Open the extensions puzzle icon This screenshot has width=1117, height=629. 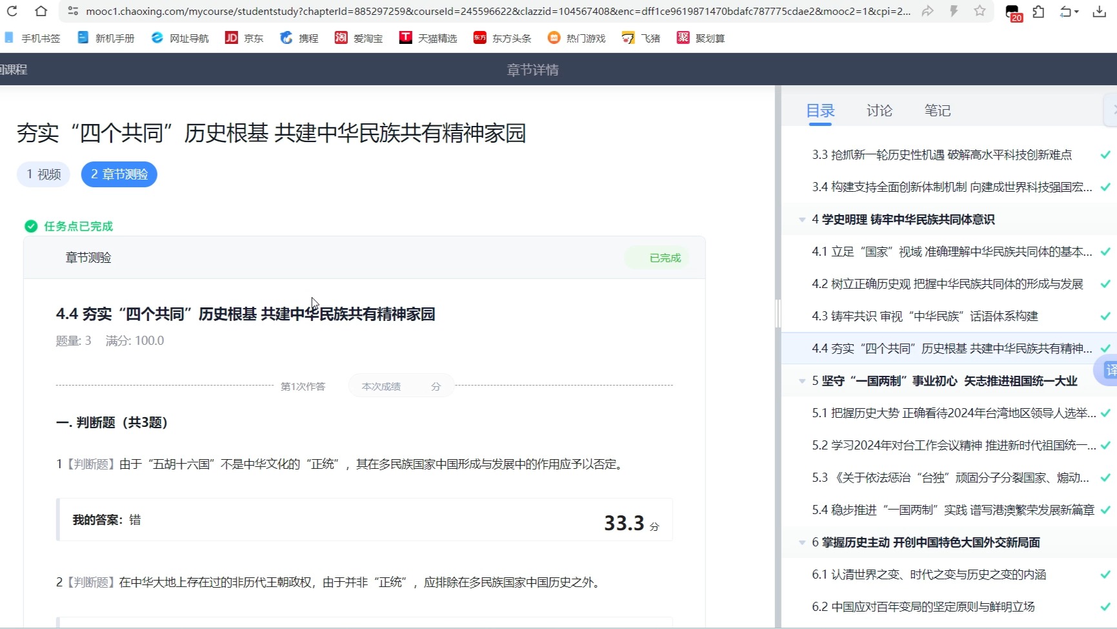pyautogui.click(x=1038, y=11)
